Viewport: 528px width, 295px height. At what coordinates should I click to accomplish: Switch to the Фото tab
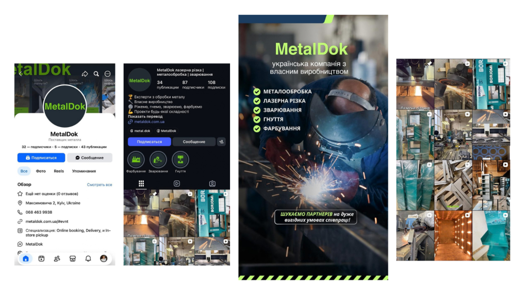[41, 171]
